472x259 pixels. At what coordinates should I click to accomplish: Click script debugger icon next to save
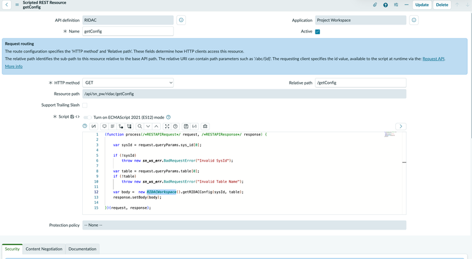(195, 126)
